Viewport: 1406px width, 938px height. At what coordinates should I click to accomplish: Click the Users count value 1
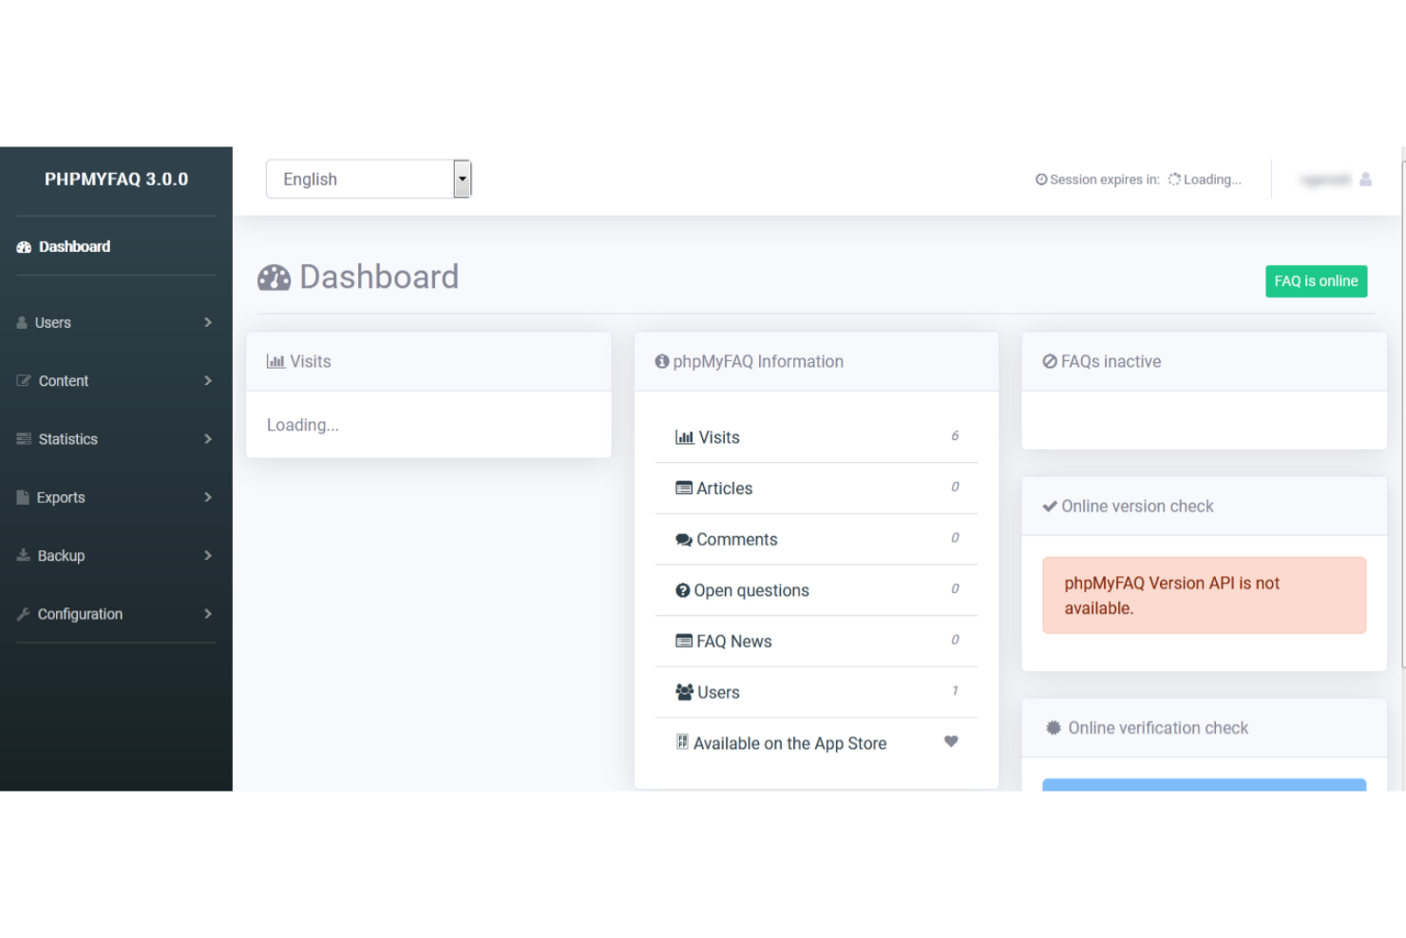[955, 691]
